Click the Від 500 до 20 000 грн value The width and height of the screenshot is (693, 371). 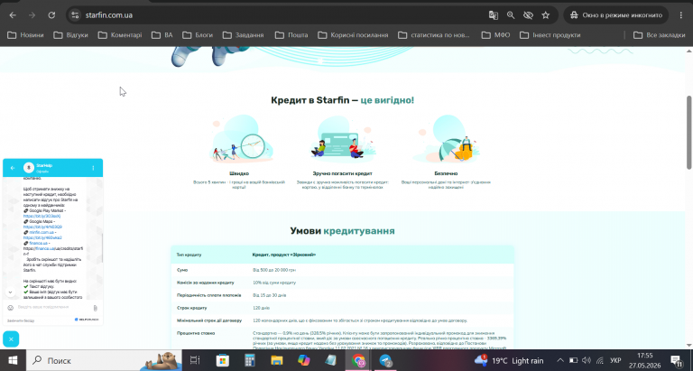pos(274,270)
